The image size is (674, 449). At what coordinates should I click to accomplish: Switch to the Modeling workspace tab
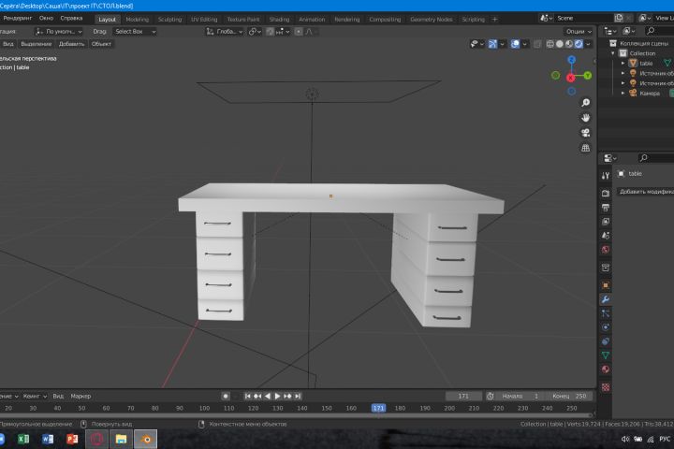(137, 20)
